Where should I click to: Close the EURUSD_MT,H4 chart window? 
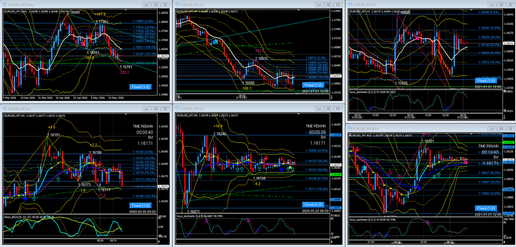[x=337, y=4]
